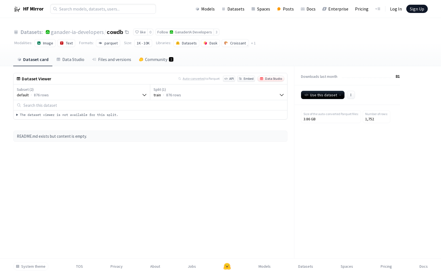Click the like count 0
This screenshot has height=276, width=441.
click(x=150, y=32)
